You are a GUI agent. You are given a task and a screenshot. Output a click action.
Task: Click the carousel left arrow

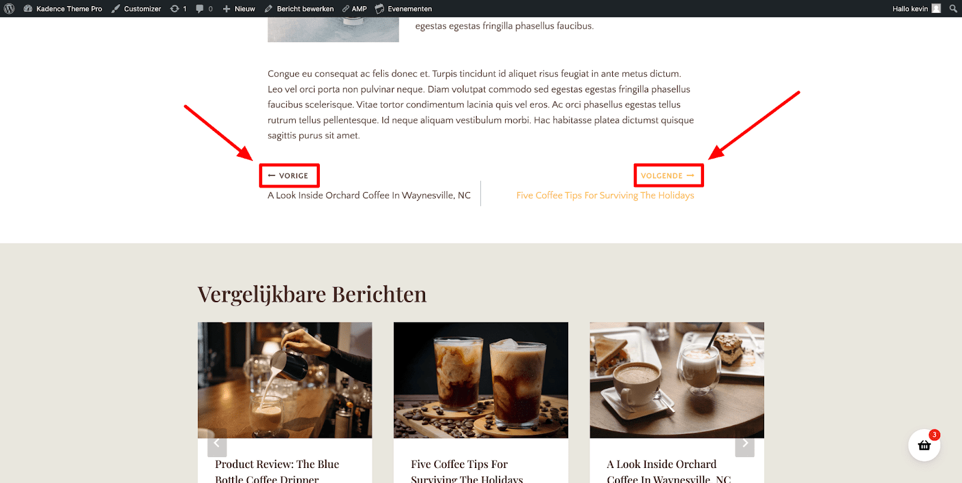217,443
